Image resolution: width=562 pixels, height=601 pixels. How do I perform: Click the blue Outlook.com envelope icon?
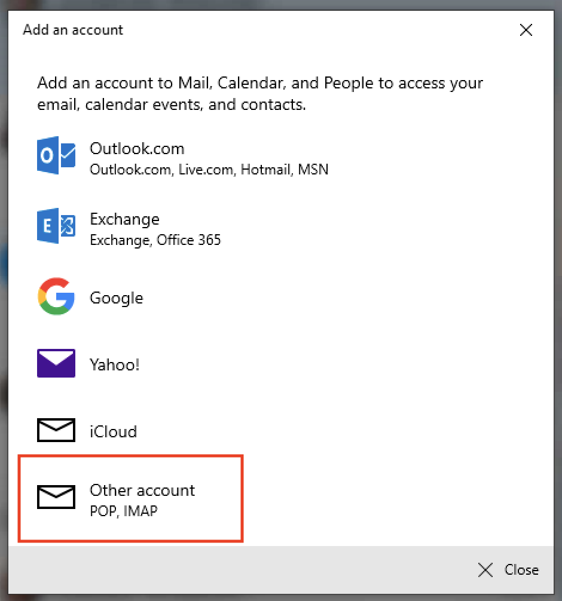(x=56, y=155)
